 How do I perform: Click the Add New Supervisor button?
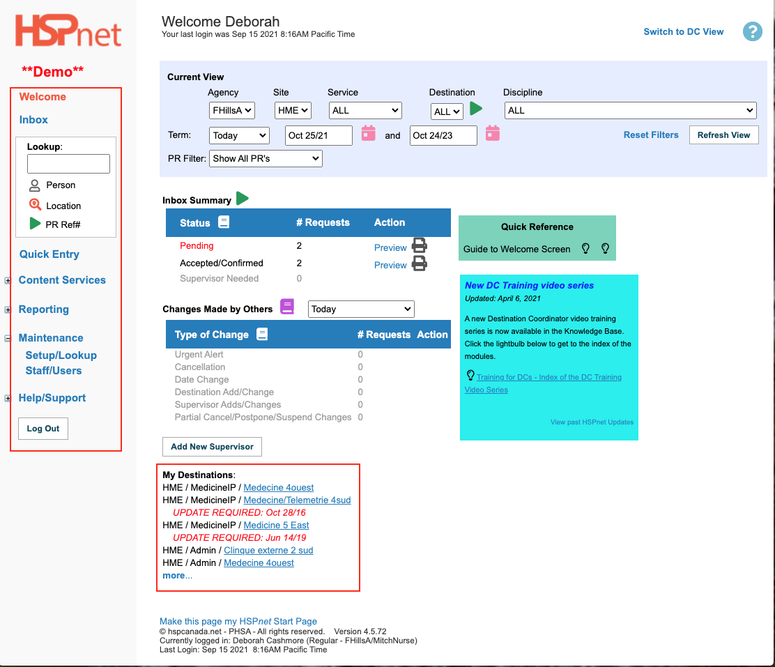point(212,447)
